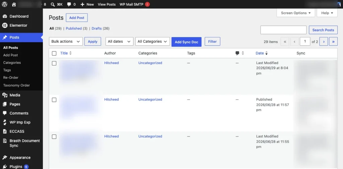Click Title column sort arrows
Screen dimensions: 343x169
pyautogui.click(x=70, y=53)
